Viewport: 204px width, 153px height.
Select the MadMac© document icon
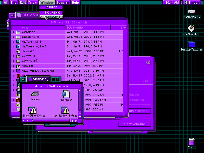pos(66,94)
